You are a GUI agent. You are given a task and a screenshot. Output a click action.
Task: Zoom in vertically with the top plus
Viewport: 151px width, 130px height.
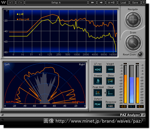pos(133,37)
